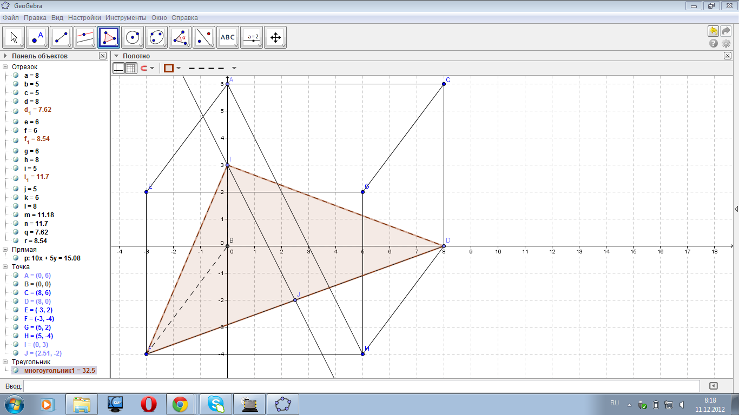
Task: Toggle visibility of line p
Action: (x=16, y=258)
